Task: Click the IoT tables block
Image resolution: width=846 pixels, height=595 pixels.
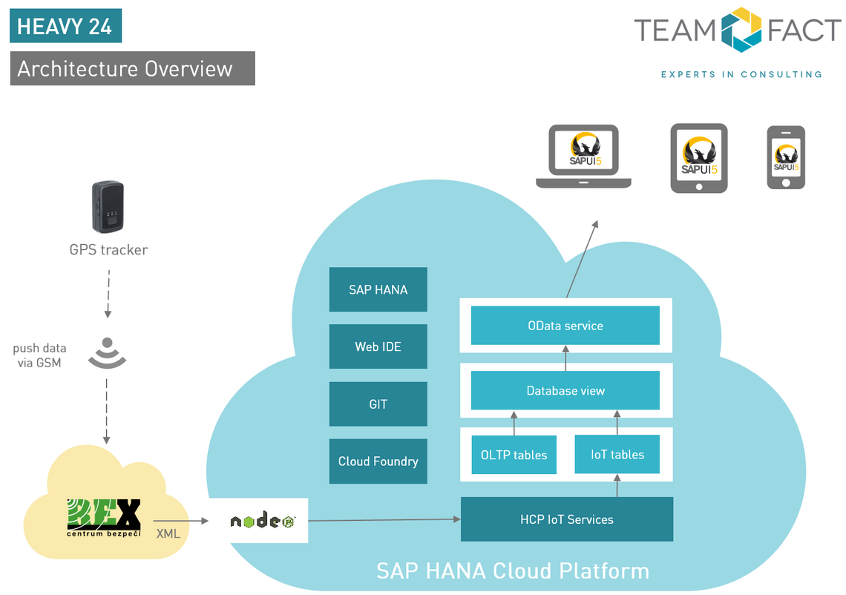Action: click(617, 454)
